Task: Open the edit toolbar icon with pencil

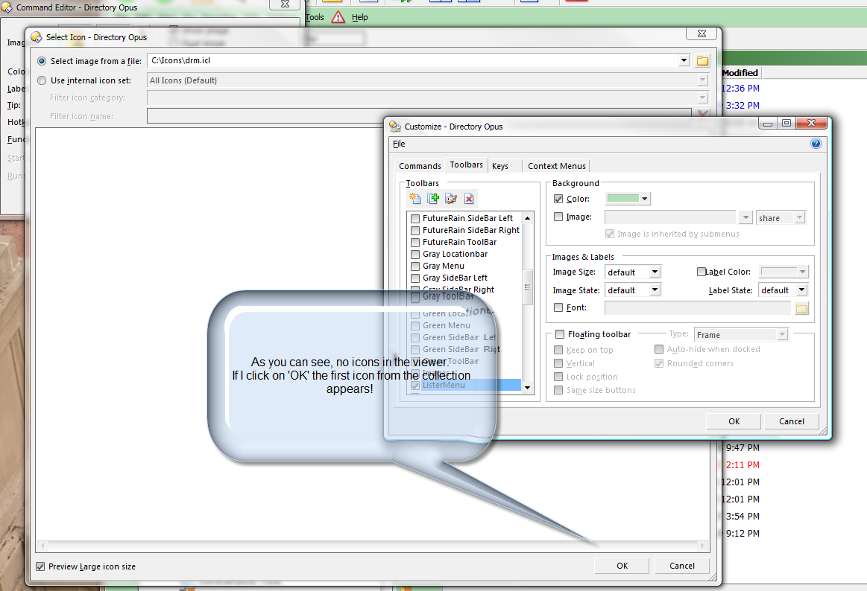Action: coord(451,198)
